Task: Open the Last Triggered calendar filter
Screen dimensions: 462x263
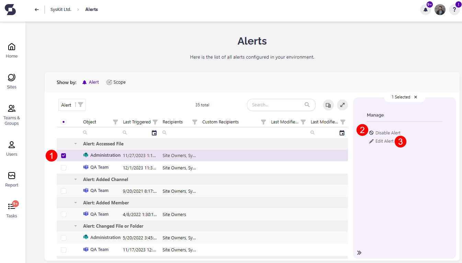Action: click(x=154, y=132)
